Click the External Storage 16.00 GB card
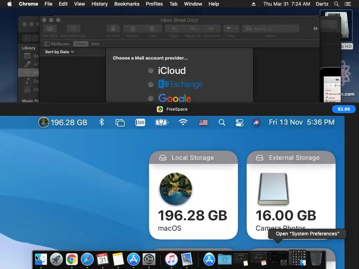This screenshot has height=269, width=359. [291, 195]
